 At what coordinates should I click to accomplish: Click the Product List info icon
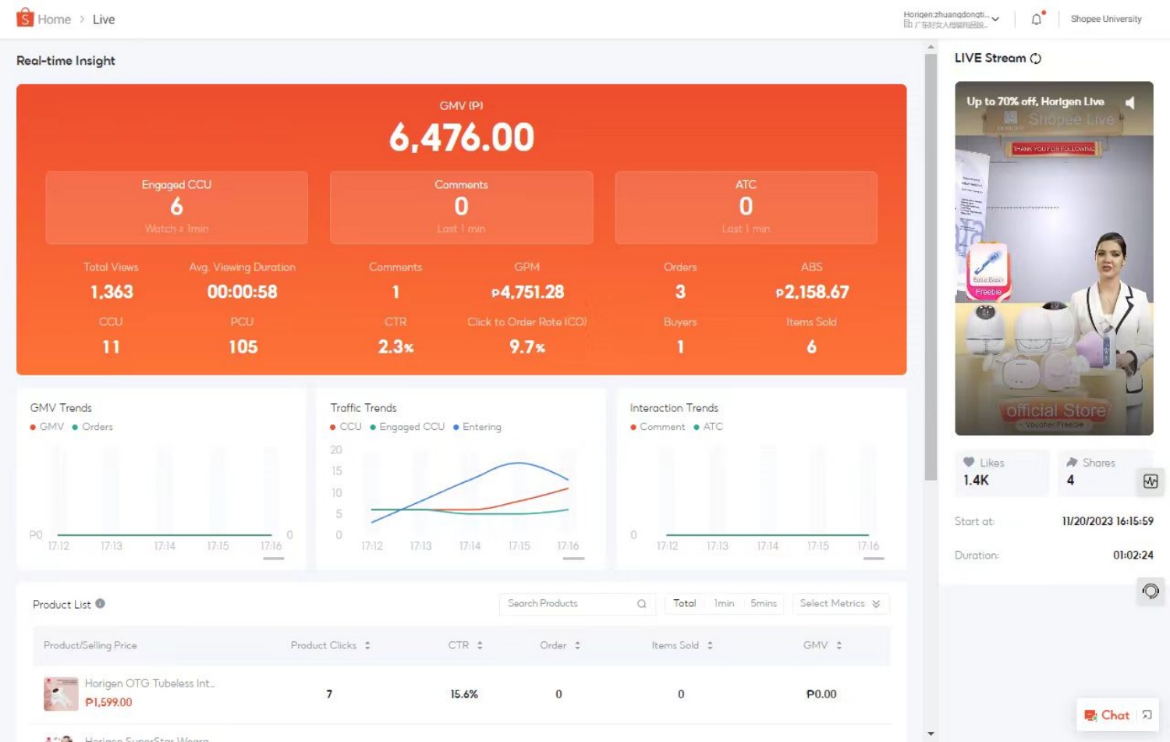(101, 604)
